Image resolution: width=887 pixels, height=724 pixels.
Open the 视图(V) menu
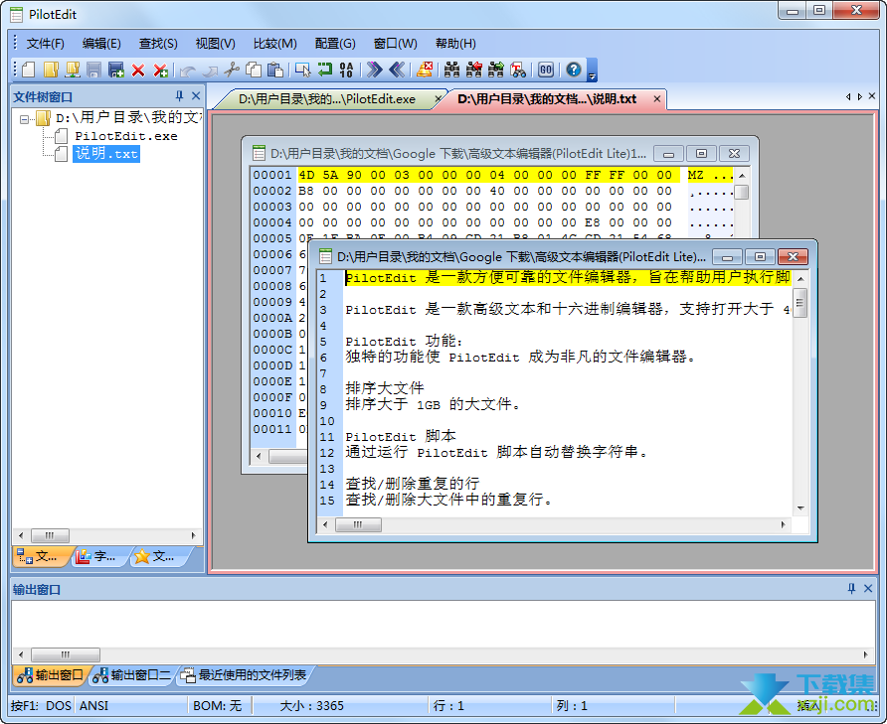click(x=216, y=44)
